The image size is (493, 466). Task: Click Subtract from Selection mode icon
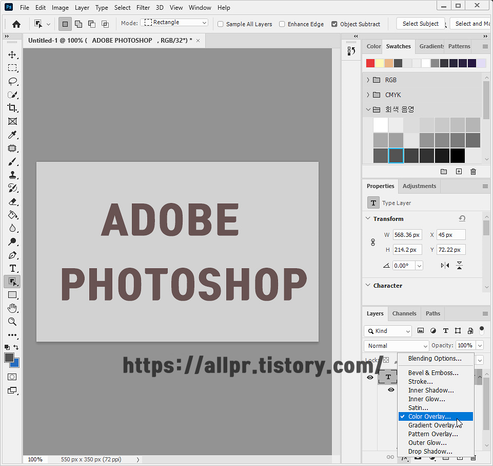click(x=92, y=24)
